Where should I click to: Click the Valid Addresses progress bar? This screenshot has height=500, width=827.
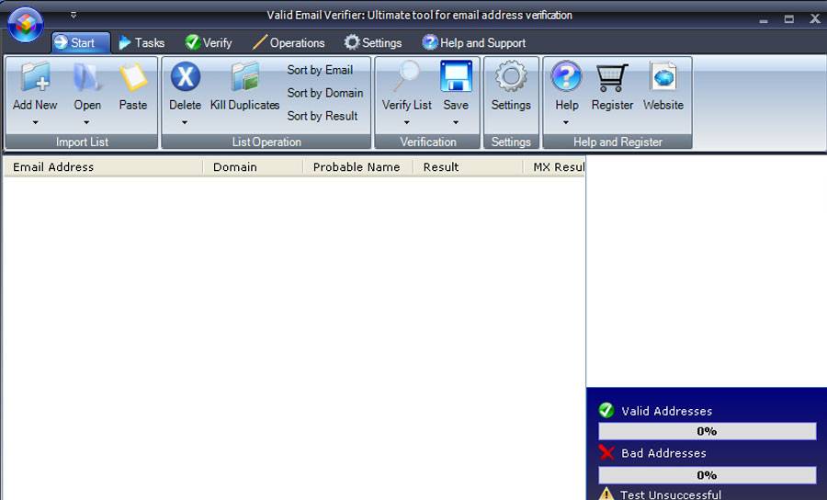(707, 431)
